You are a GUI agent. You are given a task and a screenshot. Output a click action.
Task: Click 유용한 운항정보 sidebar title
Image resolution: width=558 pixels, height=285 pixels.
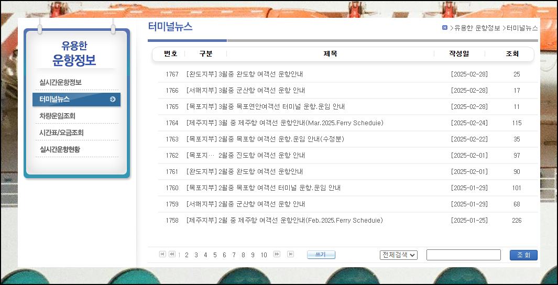pyautogui.click(x=74, y=54)
